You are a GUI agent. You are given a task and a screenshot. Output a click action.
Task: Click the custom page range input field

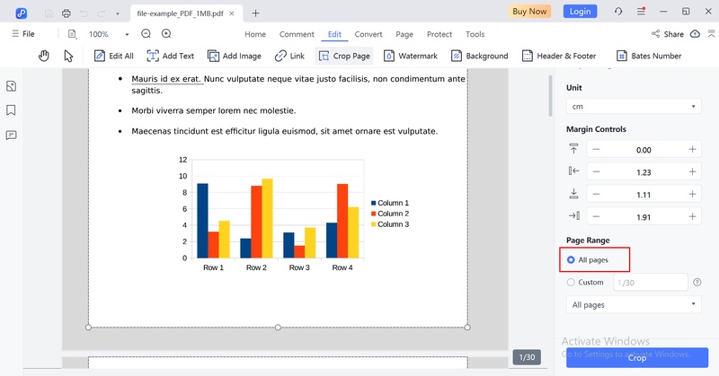click(649, 283)
